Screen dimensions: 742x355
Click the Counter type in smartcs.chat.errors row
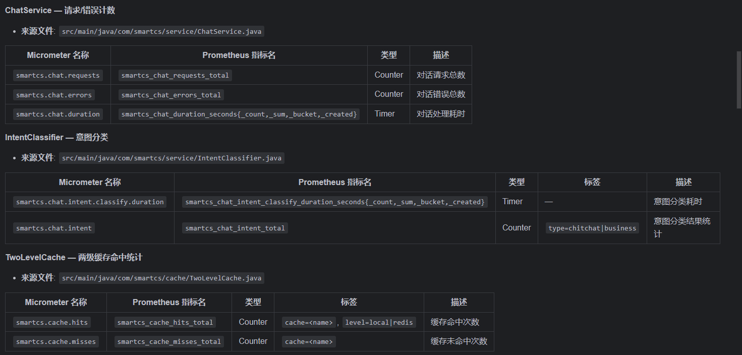coord(389,94)
